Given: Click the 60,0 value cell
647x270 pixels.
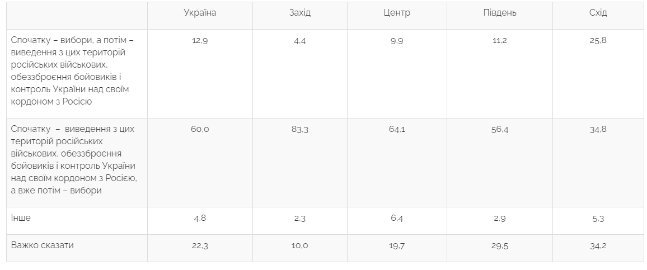Looking at the screenshot, I should point(200,130).
